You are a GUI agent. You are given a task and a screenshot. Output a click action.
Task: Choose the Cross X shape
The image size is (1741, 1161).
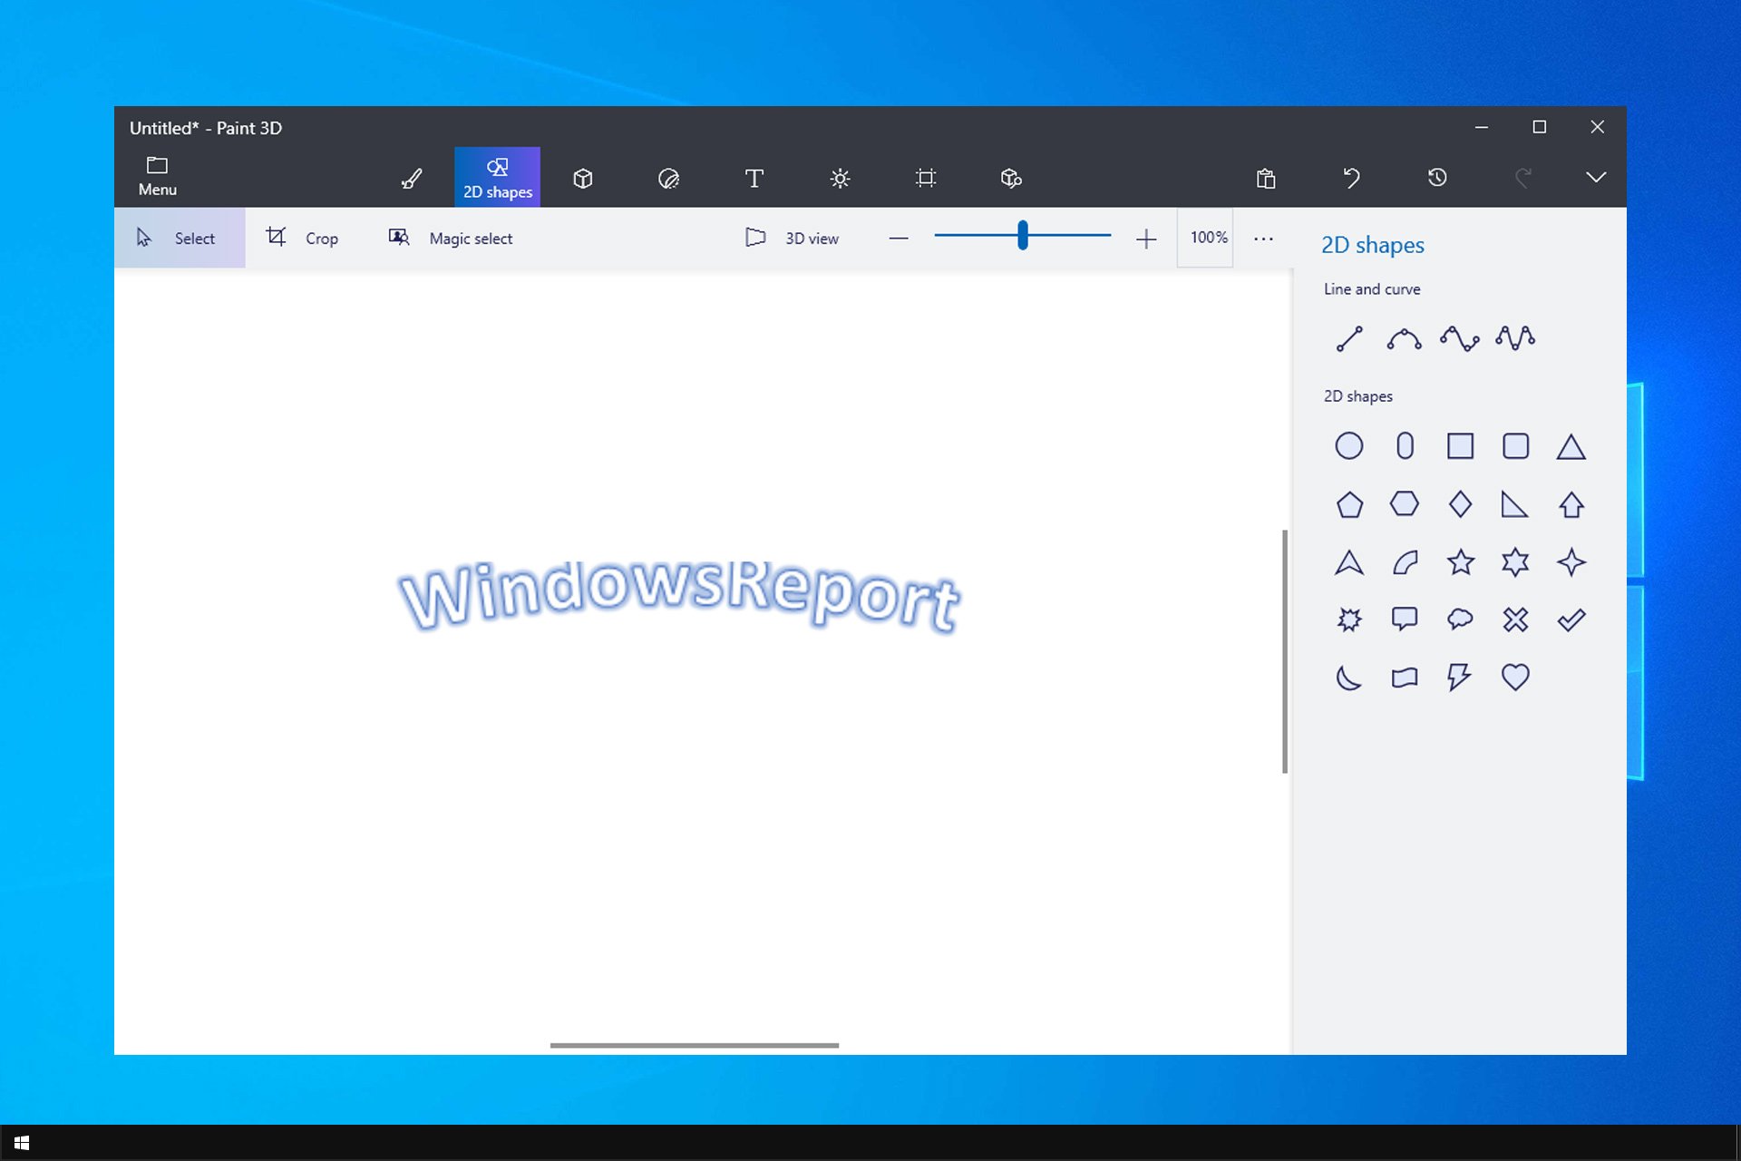(x=1515, y=620)
